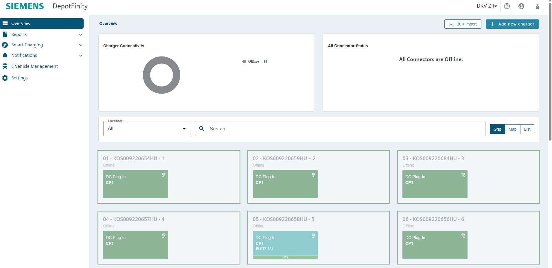
Task: Select Overview in the sidebar
Action: (x=42, y=23)
